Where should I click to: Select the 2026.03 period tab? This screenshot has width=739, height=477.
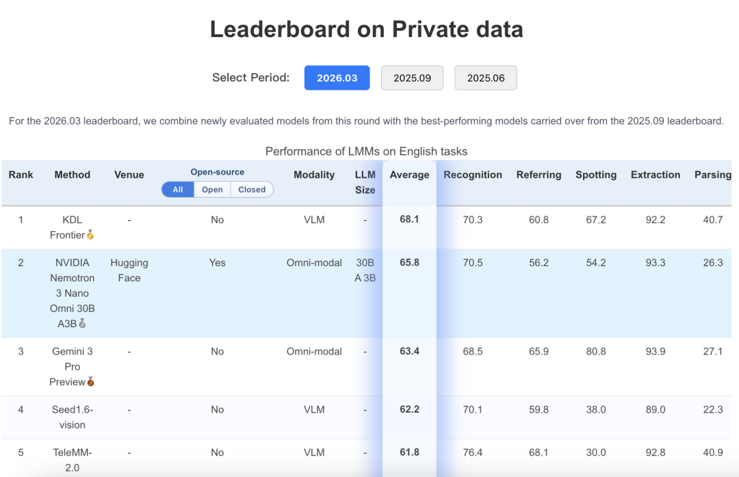tap(337, 78)
